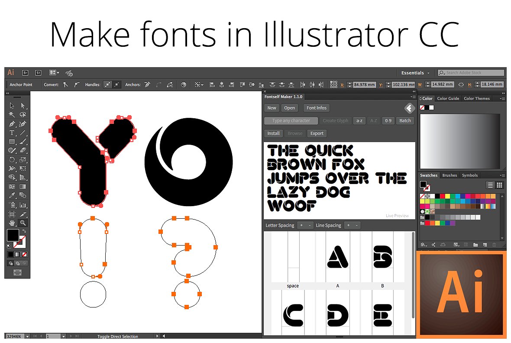Pick the Free Transform tool
511x343 pixels.
click(x=23, y=168)
